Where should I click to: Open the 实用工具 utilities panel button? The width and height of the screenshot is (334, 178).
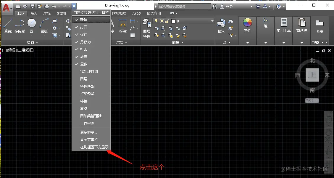[x=283, y=31]
